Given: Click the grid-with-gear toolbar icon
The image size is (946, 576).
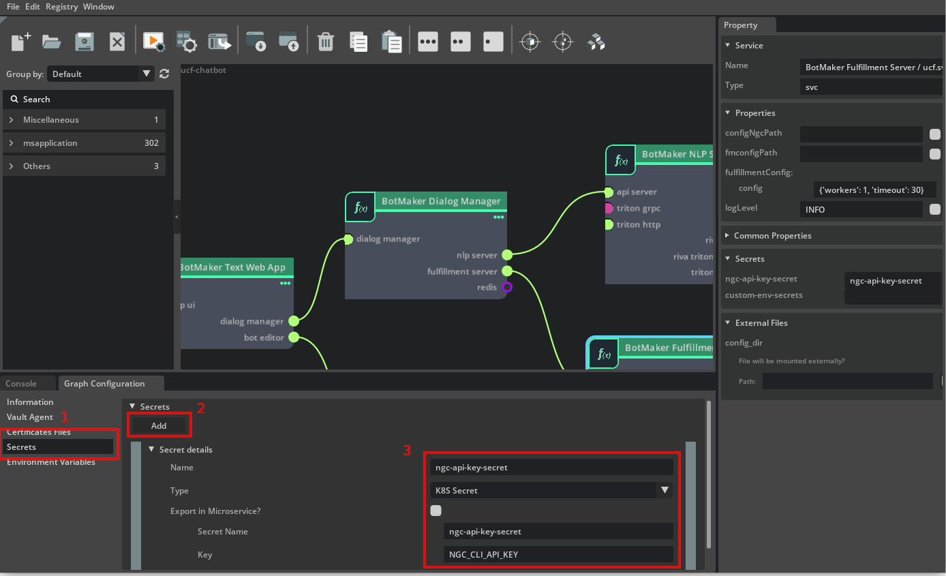Looking at the screenshot, I should [186, 42].
